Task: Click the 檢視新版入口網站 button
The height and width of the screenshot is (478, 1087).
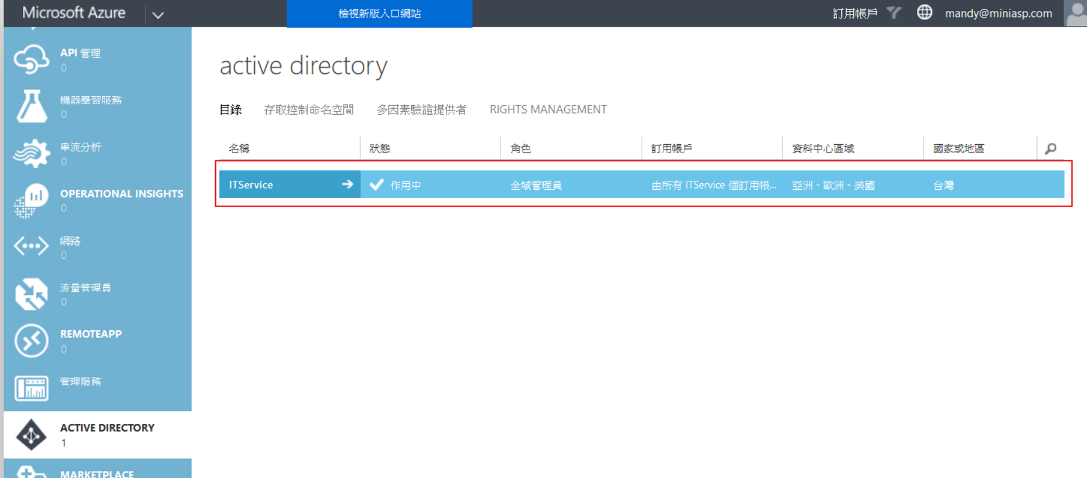Action: [380, 13]
